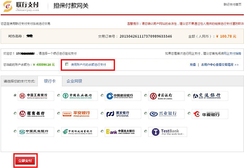The height and width of the screenshot is (168, 244).
Task: Select the Industrial Bank (兴业银行) radio button
Action: click(146, 114)
